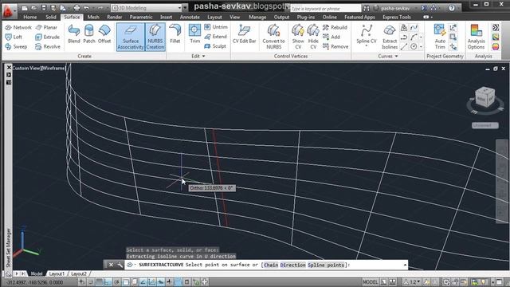Screen dimensions: 510x287
Task: Click the Undo arrow in quick access toolbar
Action: click(x=86, y=8)
